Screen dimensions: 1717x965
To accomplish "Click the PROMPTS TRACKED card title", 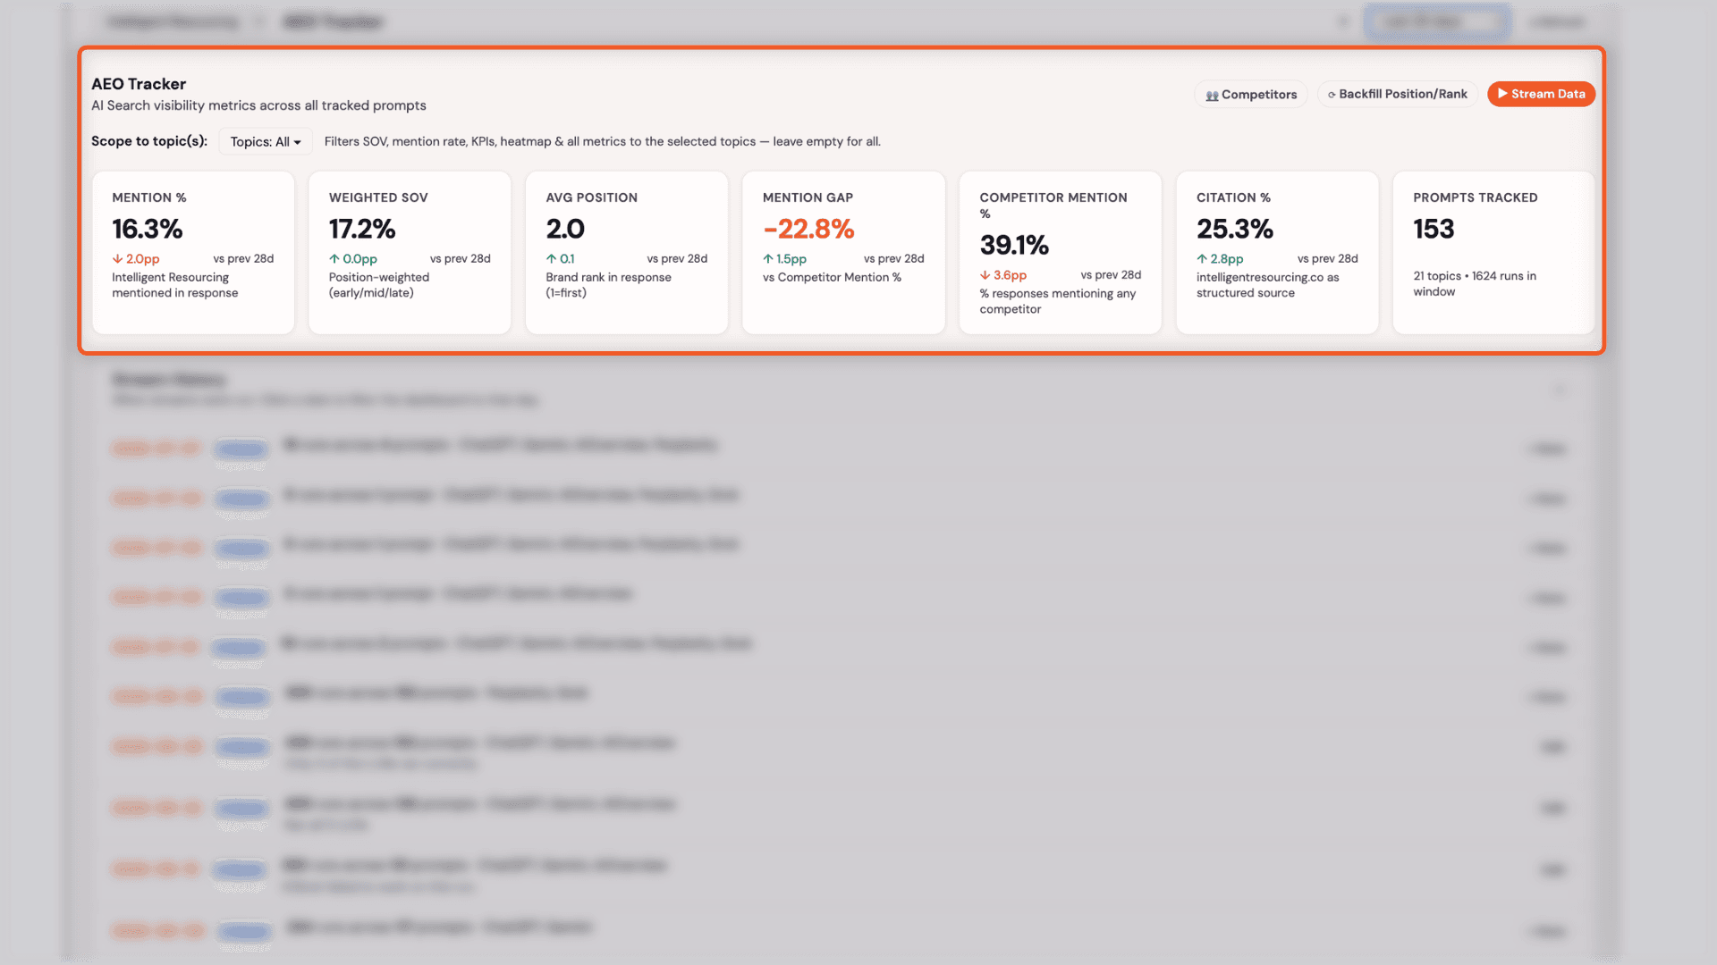I will pos(1476,197).
